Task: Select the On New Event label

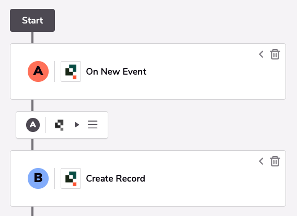Action: click(116, 71)
